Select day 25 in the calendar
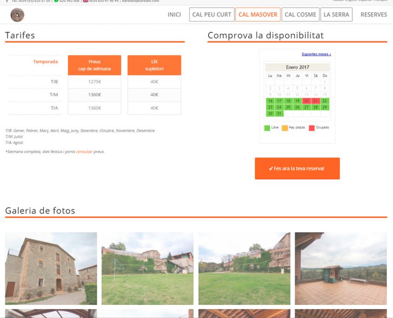The image size is (393, 318). pyautogui.click(x=288, y=107)
